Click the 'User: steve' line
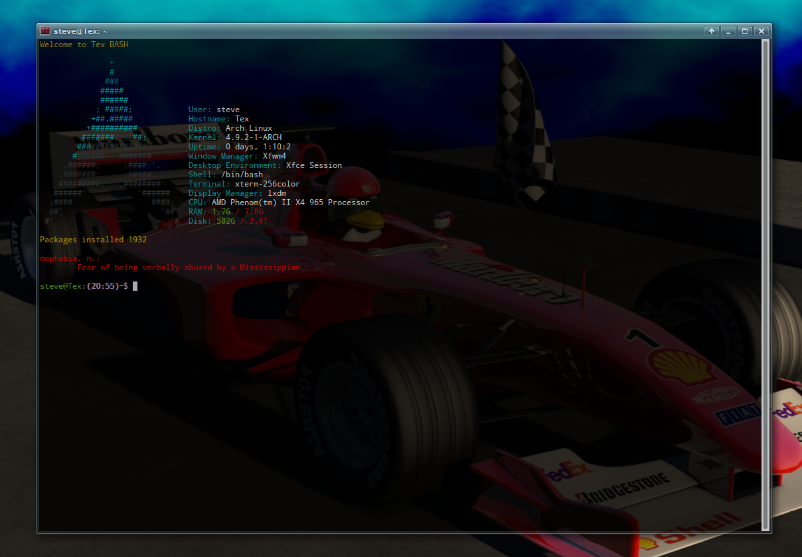 (214, 110)
